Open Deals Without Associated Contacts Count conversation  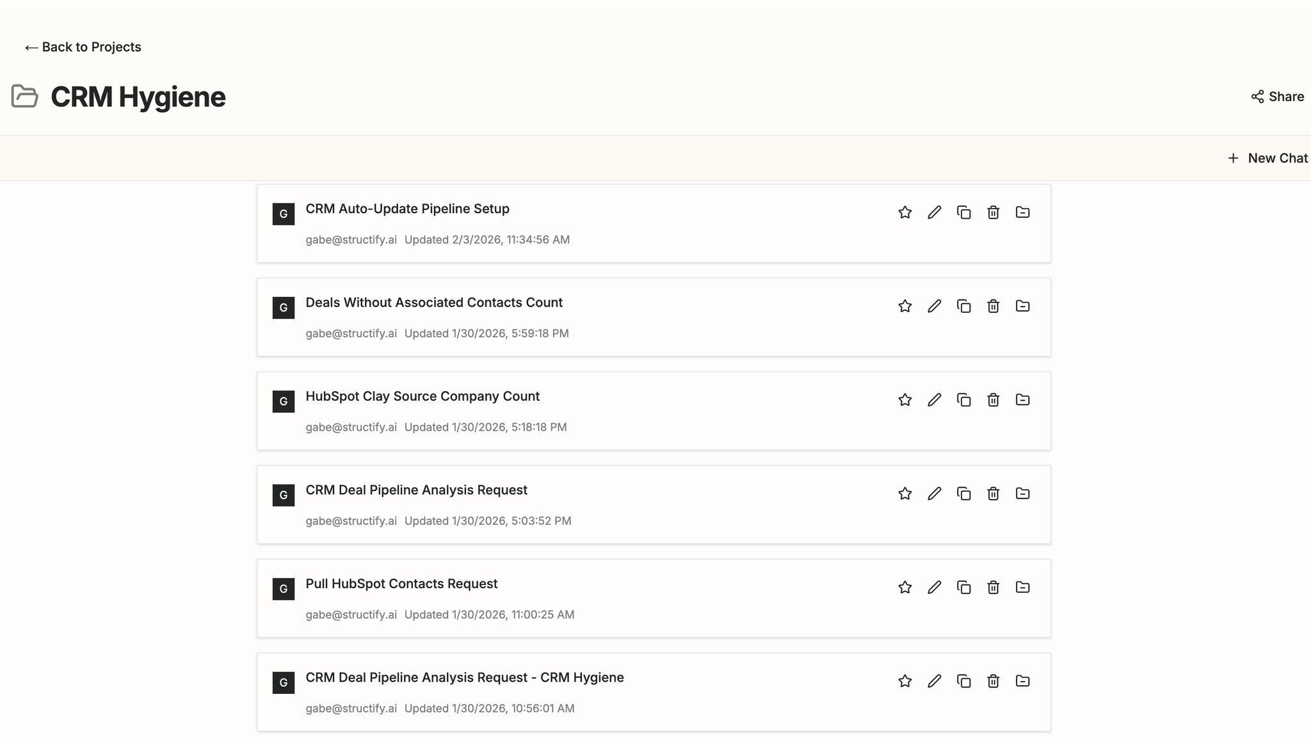pos(433,303)
